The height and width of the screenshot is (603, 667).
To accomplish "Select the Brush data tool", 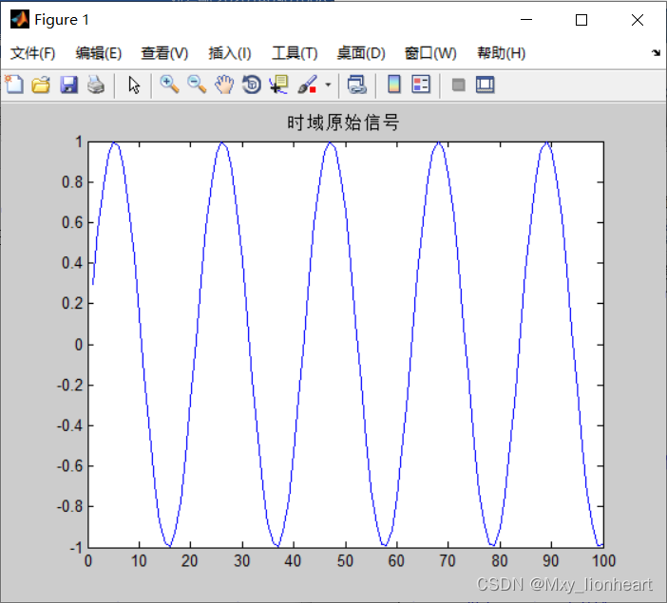I will click(x=307, y=85).
